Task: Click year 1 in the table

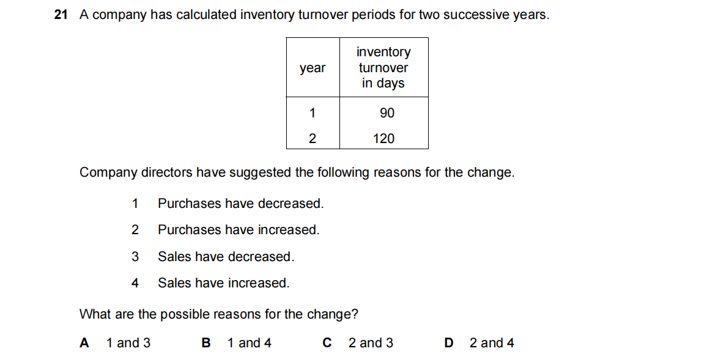Action: coord(313,113)
